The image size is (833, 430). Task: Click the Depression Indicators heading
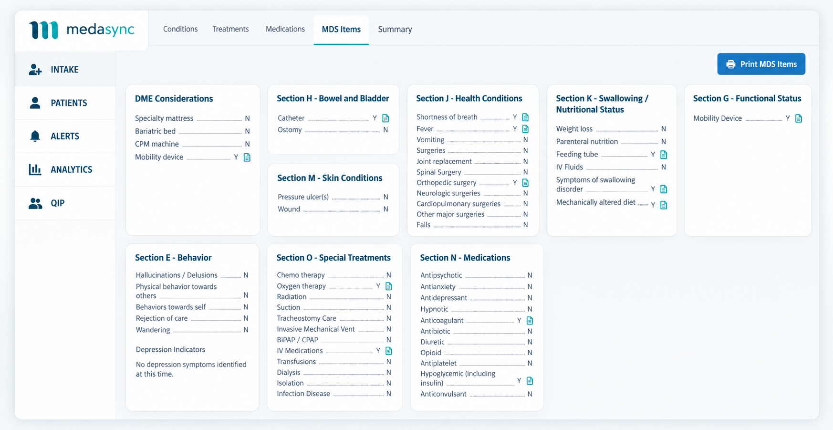(171, 350)
